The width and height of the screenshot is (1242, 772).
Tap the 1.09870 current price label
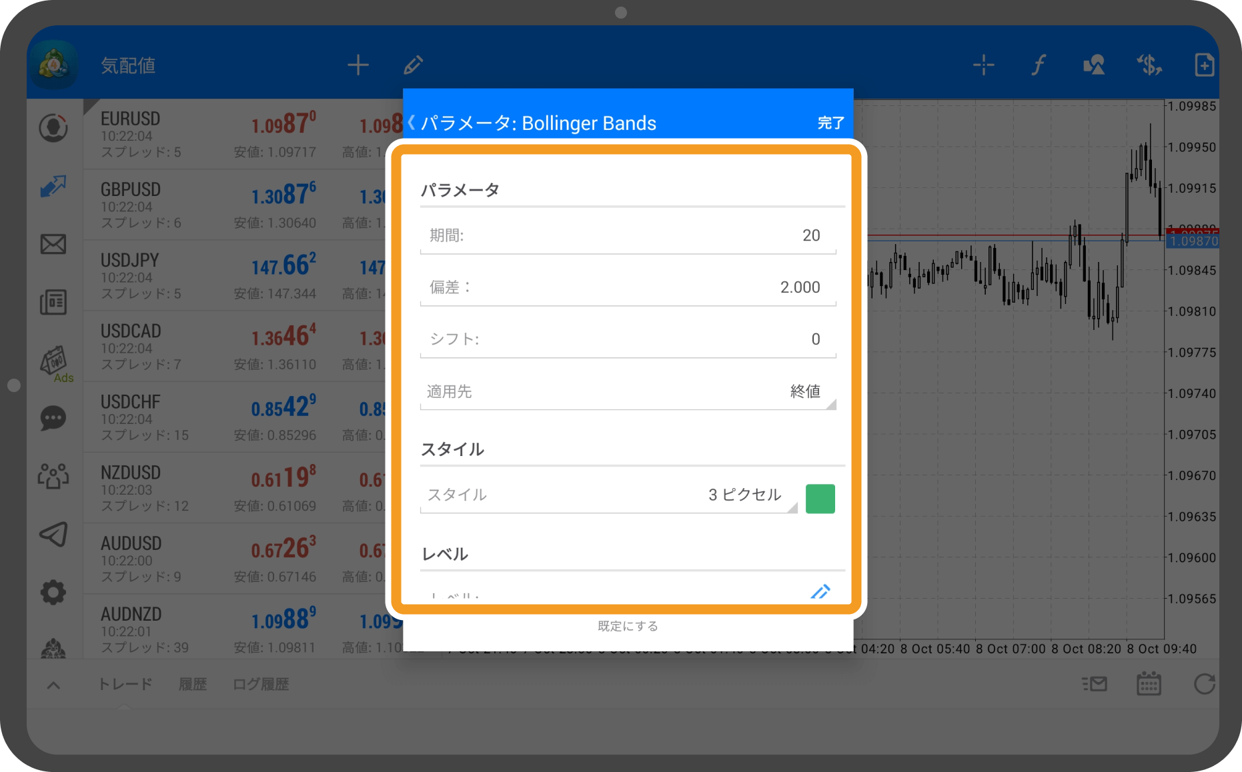pos(1193,241)
